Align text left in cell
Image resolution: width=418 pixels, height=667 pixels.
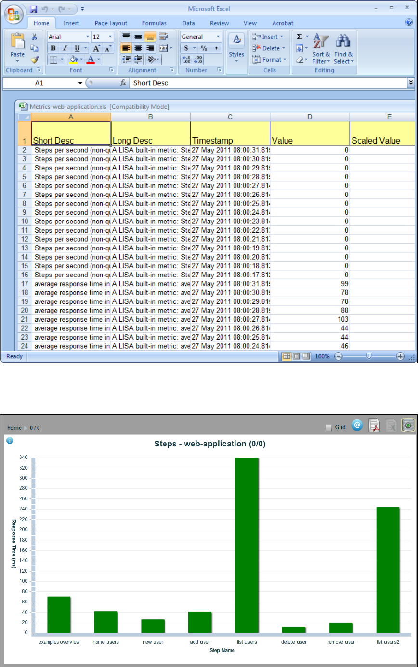(126, 48)
